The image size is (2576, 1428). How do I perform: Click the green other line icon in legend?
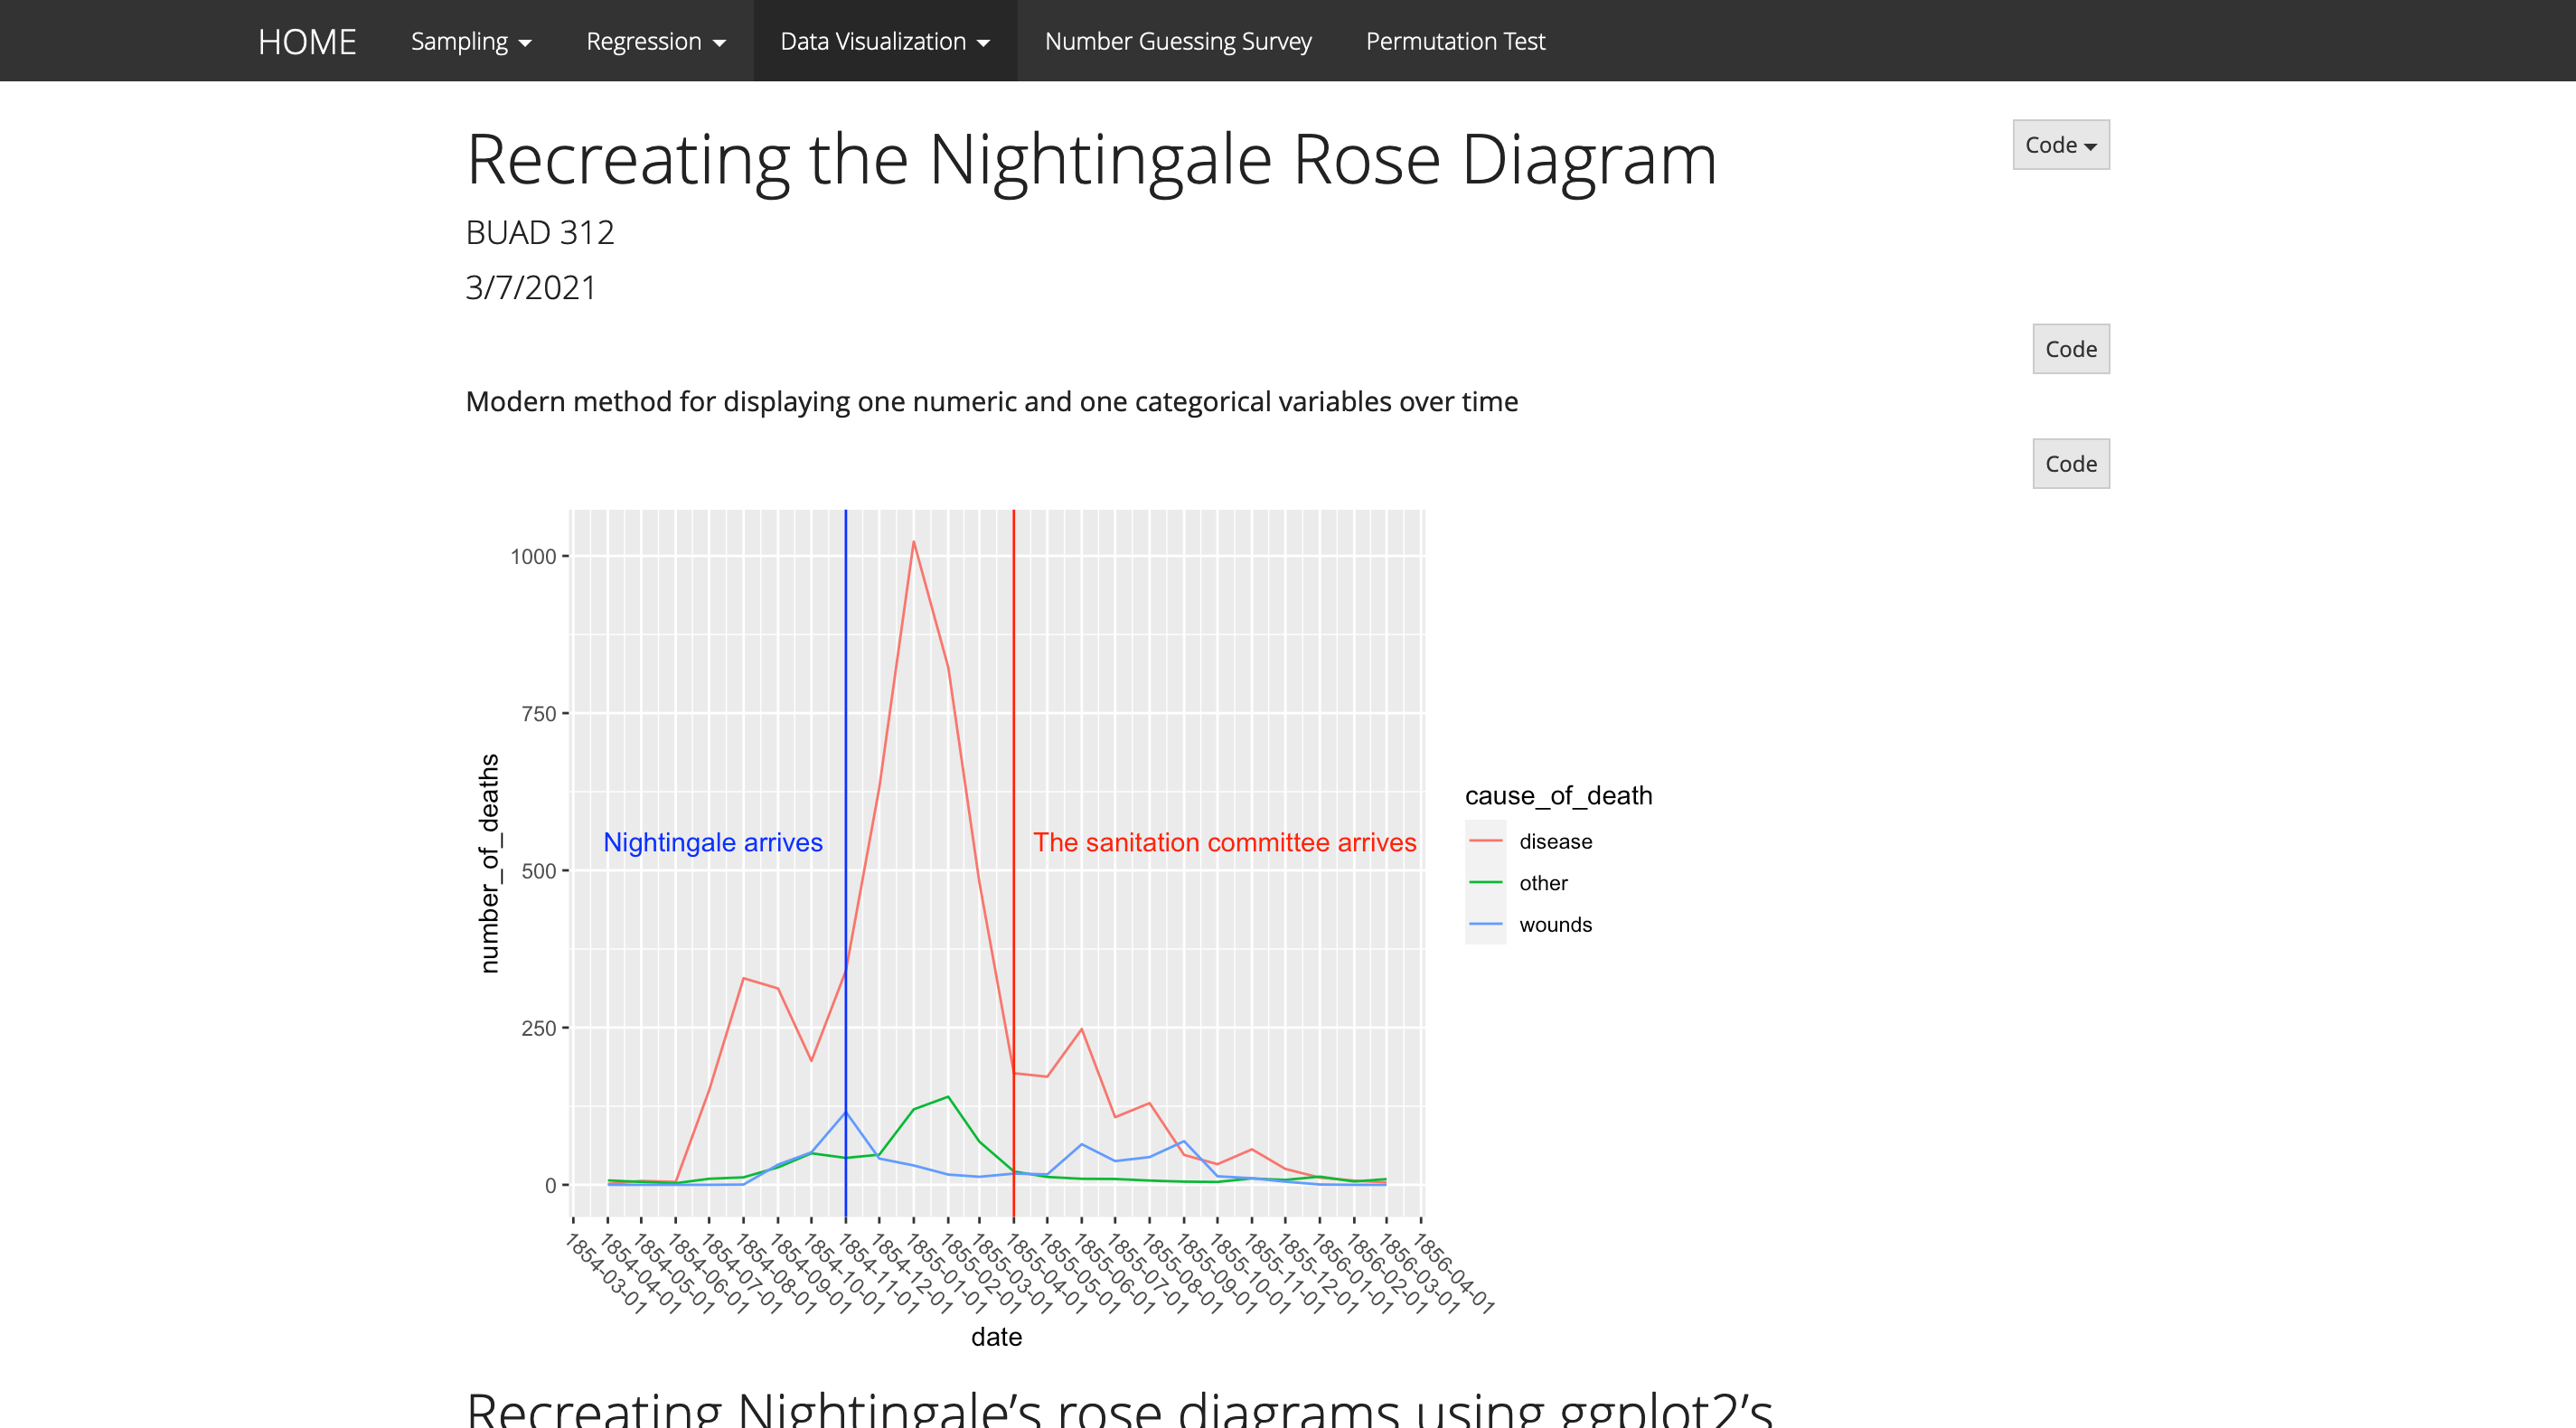click(x=1484, y=883)
